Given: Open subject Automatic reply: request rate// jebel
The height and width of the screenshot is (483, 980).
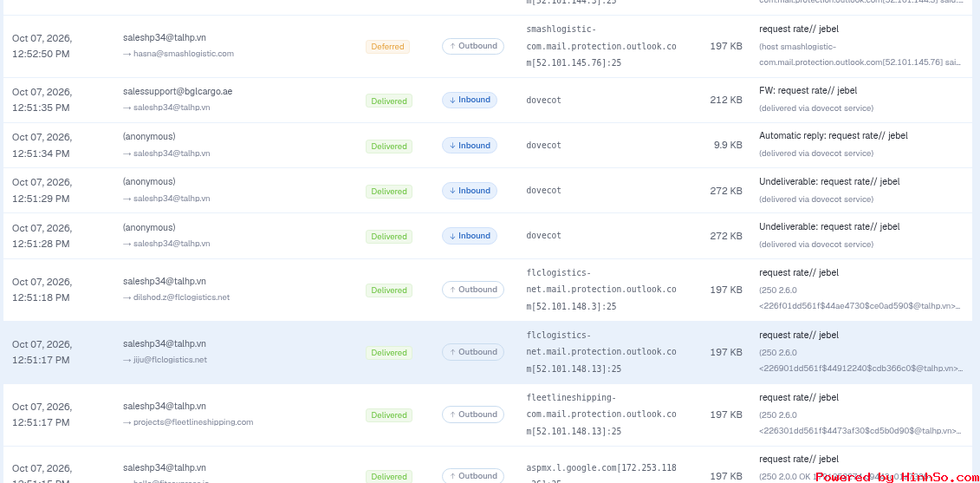Looking at the screenshot, I should click(x=833, y=136).
